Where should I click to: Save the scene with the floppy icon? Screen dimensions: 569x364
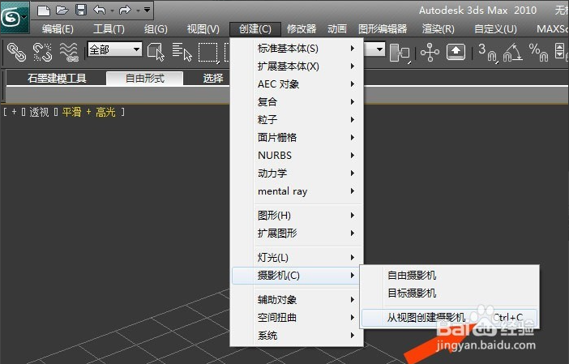(81, 11)
